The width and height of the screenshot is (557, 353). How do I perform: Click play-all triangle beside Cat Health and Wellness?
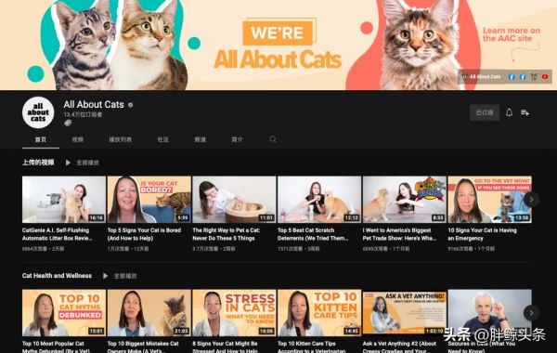coord(106,276)
